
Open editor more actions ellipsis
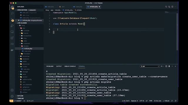point(175,7)
